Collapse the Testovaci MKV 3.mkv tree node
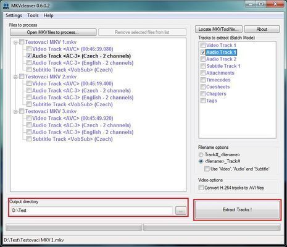The width and height of the screenshot is (287, 247). click(x=15, y=112)
